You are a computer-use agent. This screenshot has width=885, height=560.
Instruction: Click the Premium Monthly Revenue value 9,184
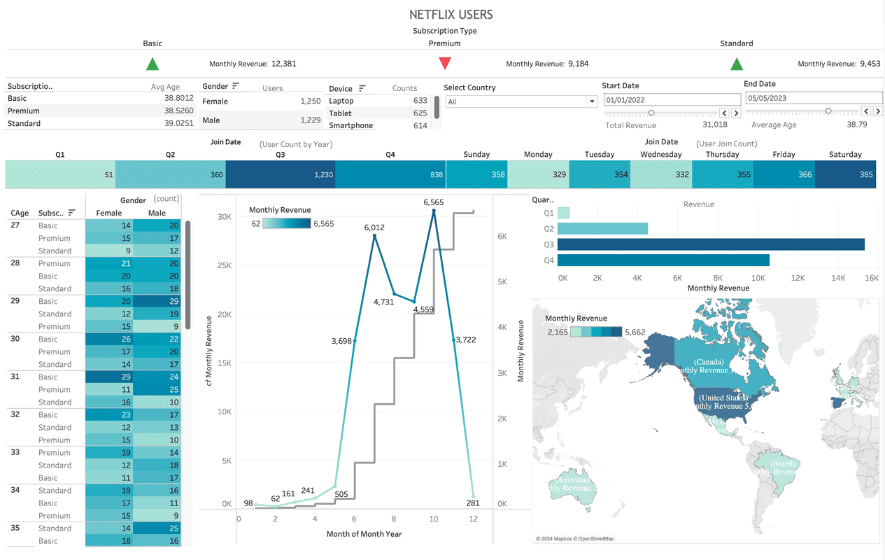[x=578, y=64]
